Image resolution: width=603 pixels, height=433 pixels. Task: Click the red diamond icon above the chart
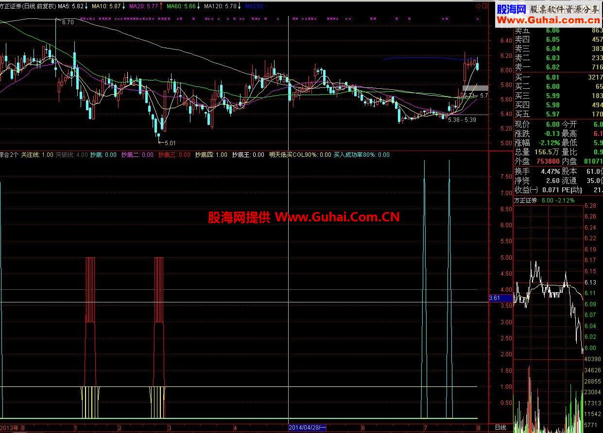click(478, 6)
